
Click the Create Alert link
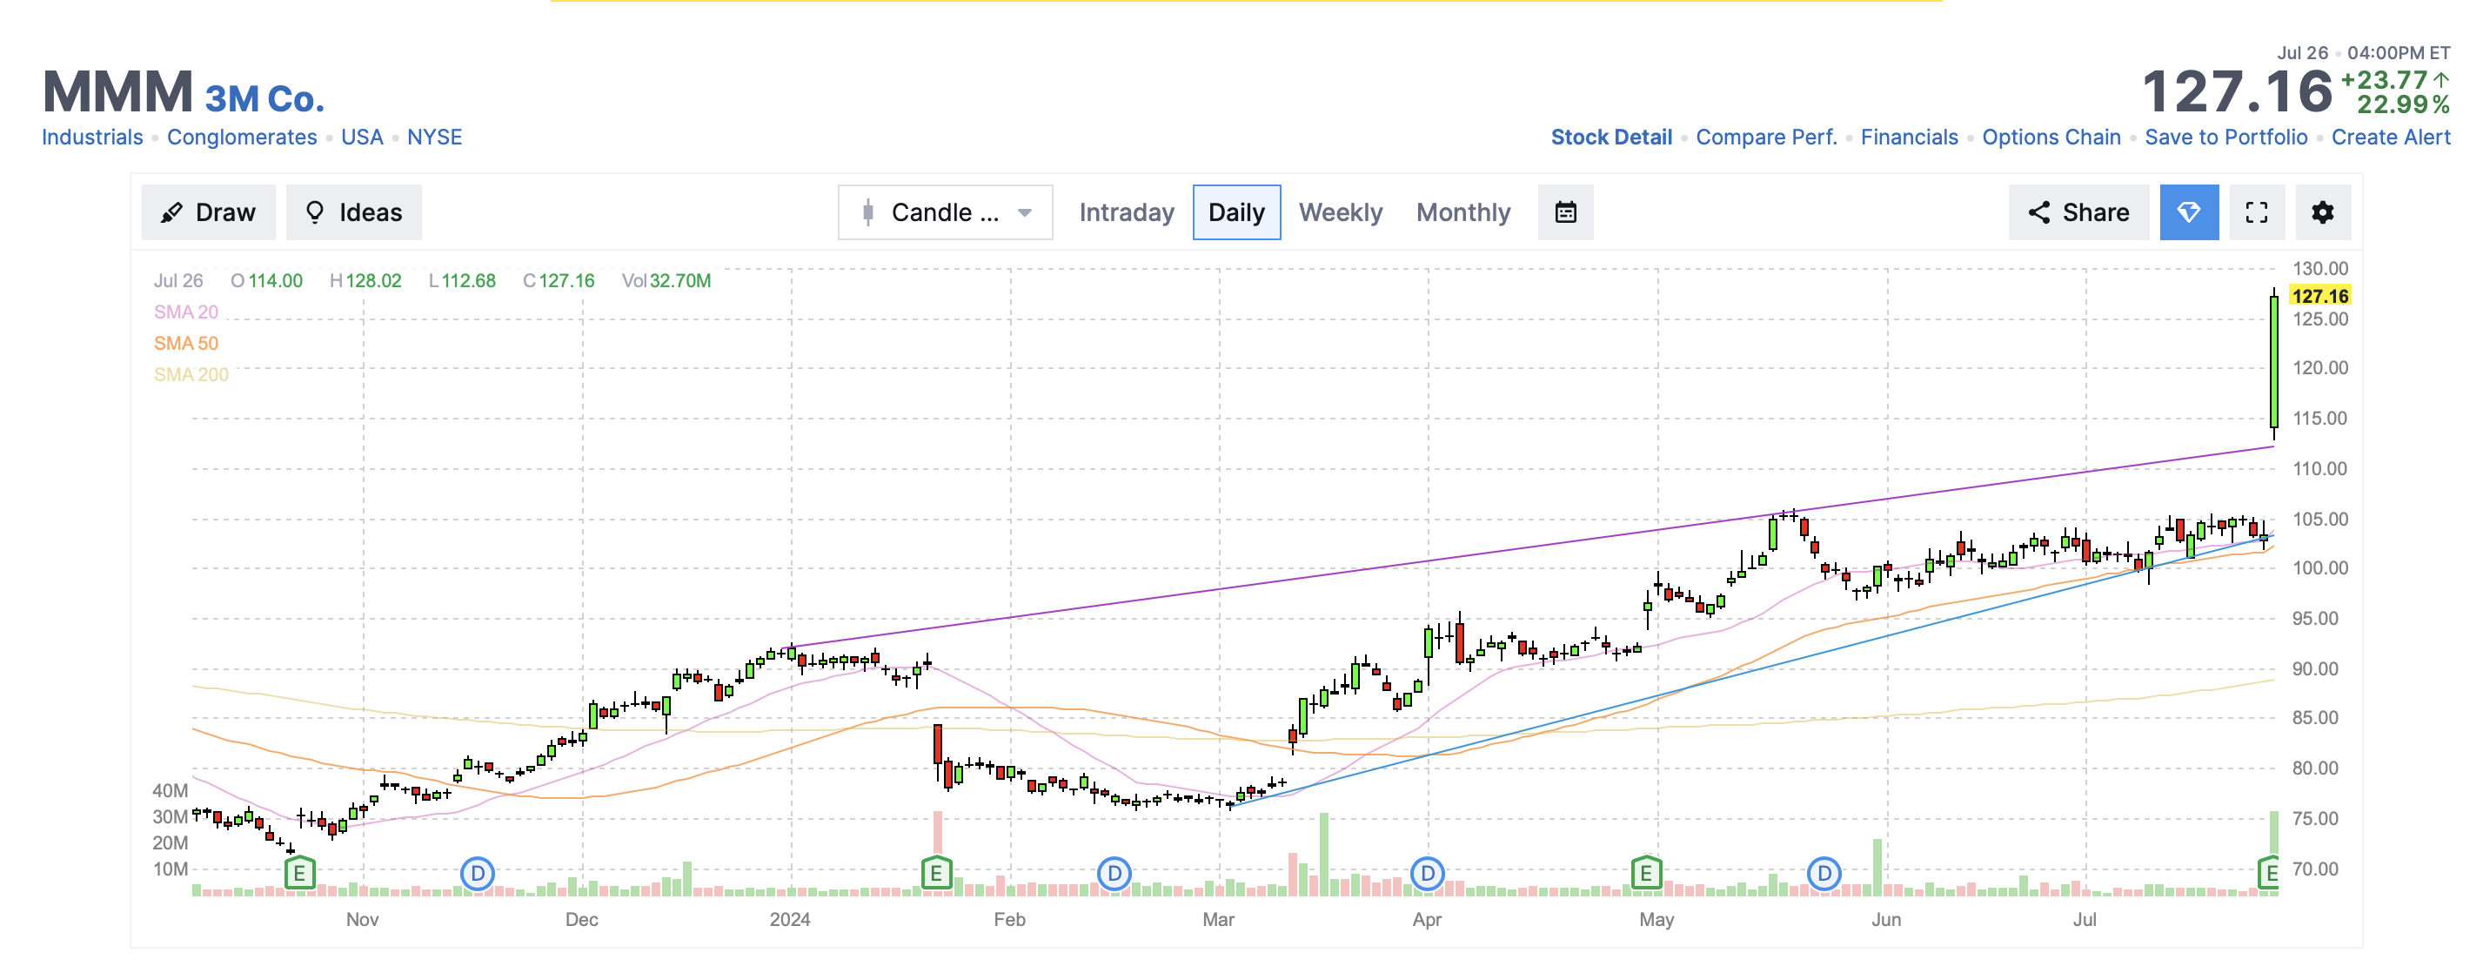[2390, 137]
